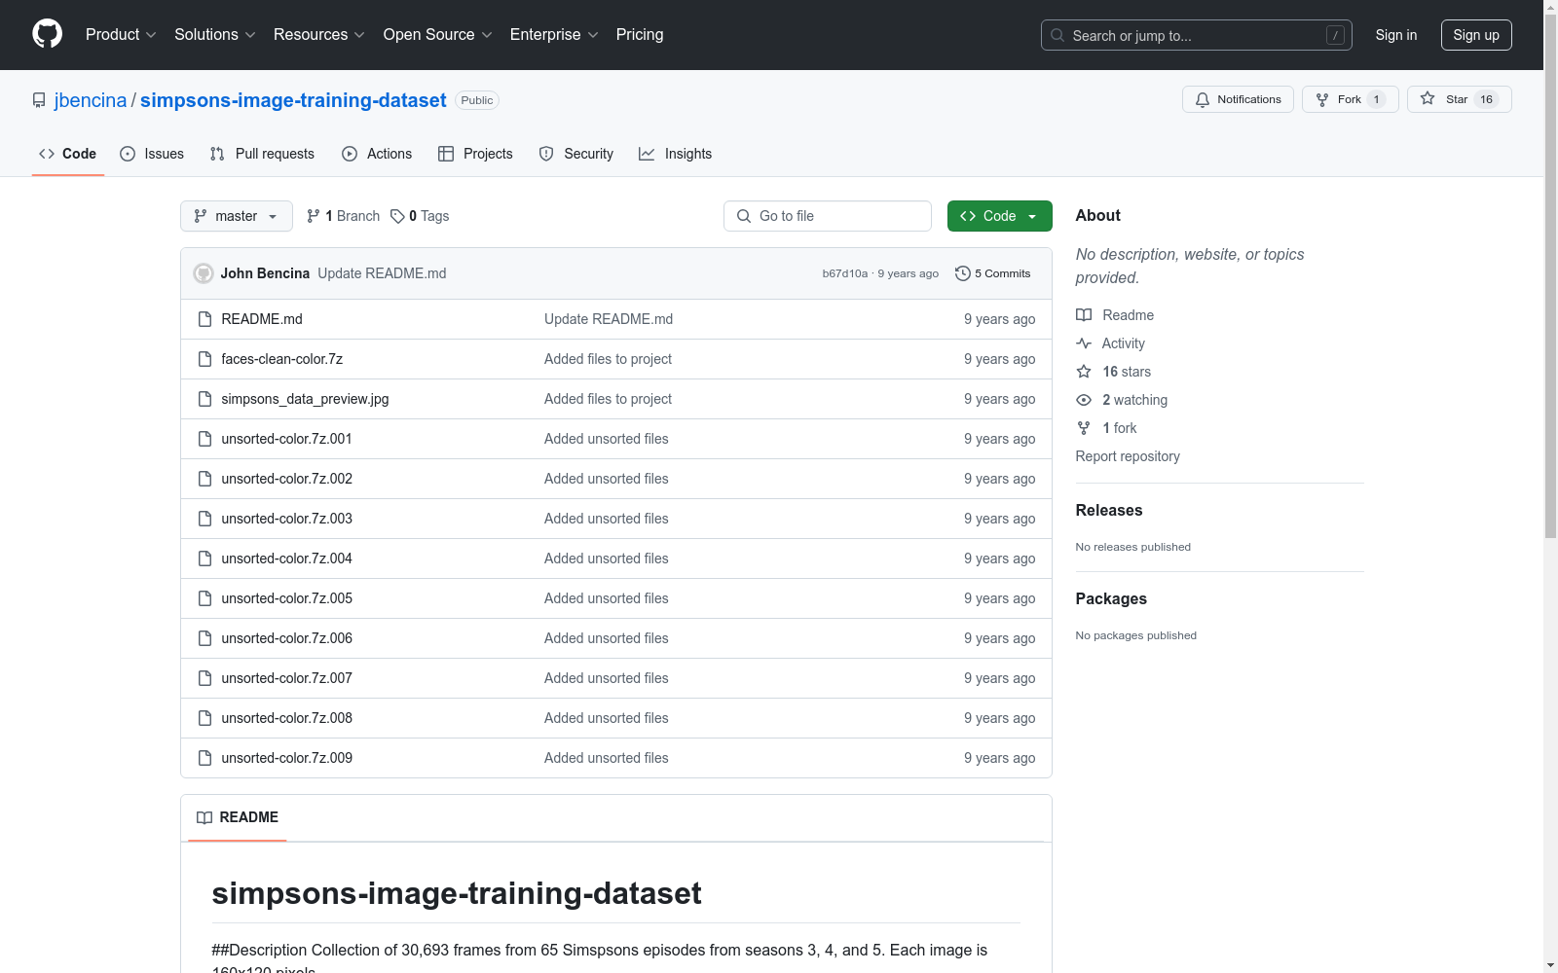Expand the Enterprise menu

(554, 34)
